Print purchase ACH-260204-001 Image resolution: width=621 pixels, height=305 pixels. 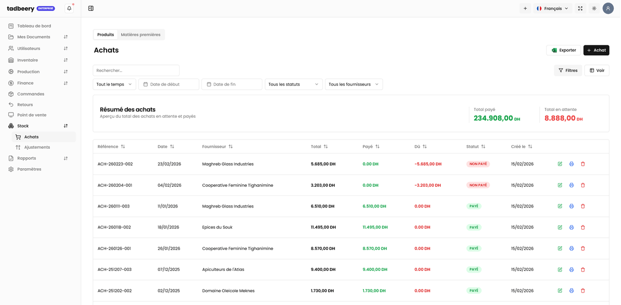(x=571, y=185)
